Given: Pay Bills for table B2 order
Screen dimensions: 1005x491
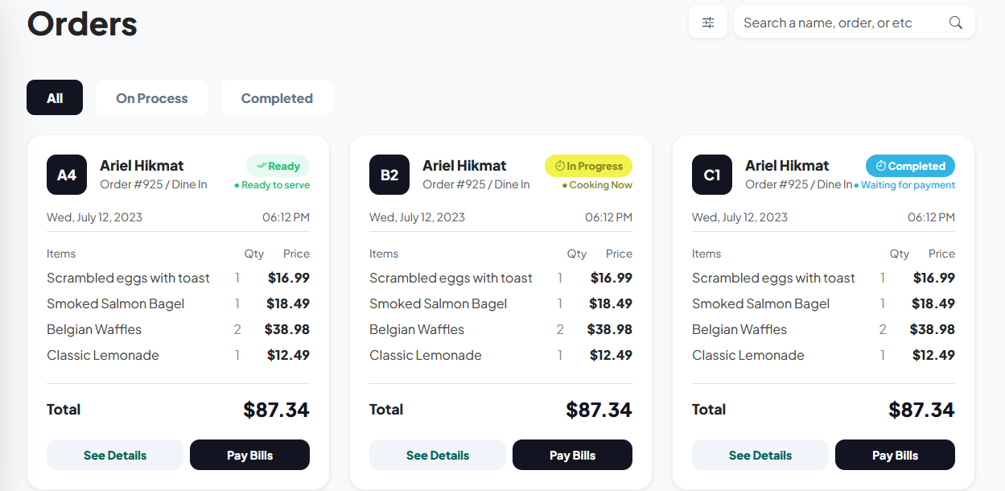Looking at the screenshot, I should (x=572, y=455).
